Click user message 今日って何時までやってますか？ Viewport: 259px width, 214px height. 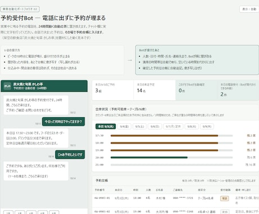pyautogui.click(x=64, y=122)
